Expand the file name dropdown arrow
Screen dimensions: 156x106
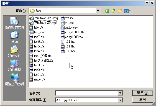(120, 93)
